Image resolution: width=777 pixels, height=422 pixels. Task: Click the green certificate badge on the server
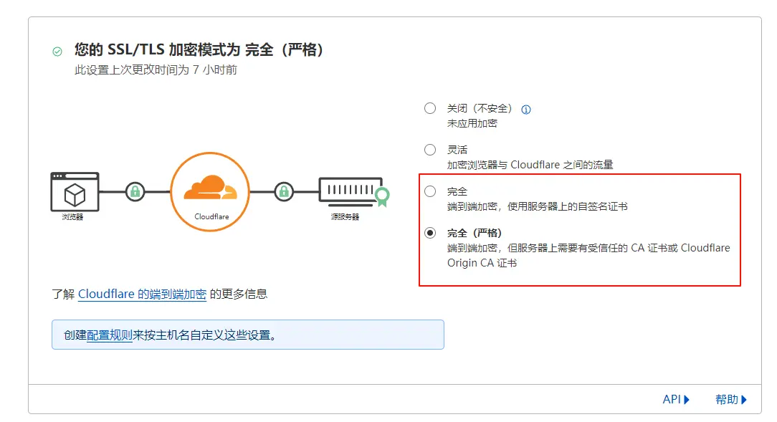(382, 196)
